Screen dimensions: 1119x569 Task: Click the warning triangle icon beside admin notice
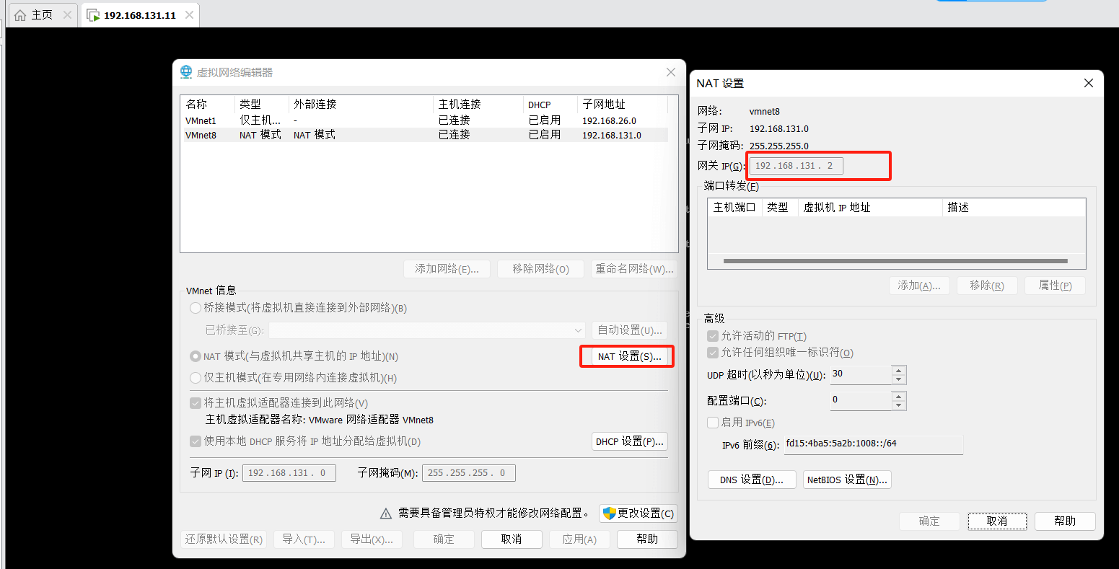386,513
